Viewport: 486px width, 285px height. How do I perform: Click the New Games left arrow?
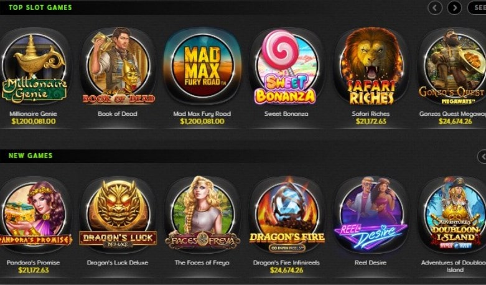(x=482, y=156)
